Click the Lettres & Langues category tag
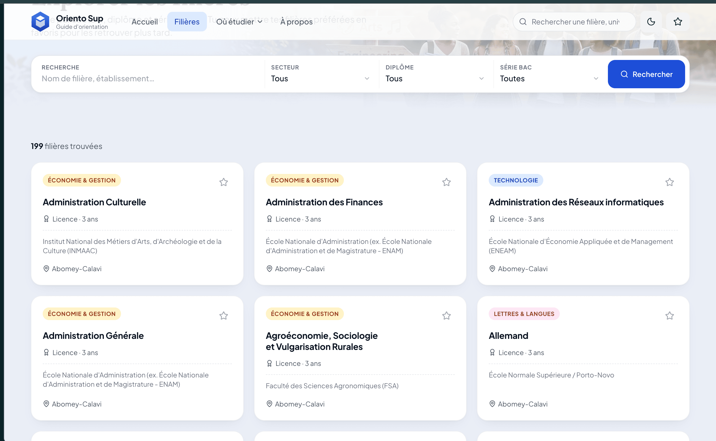716x441 pixels. [x=524, y=314]
